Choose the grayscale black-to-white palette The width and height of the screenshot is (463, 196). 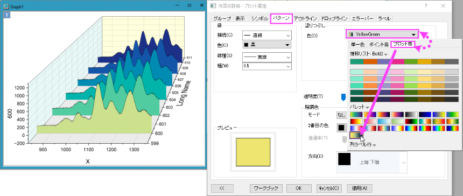[x=411, y=115]
